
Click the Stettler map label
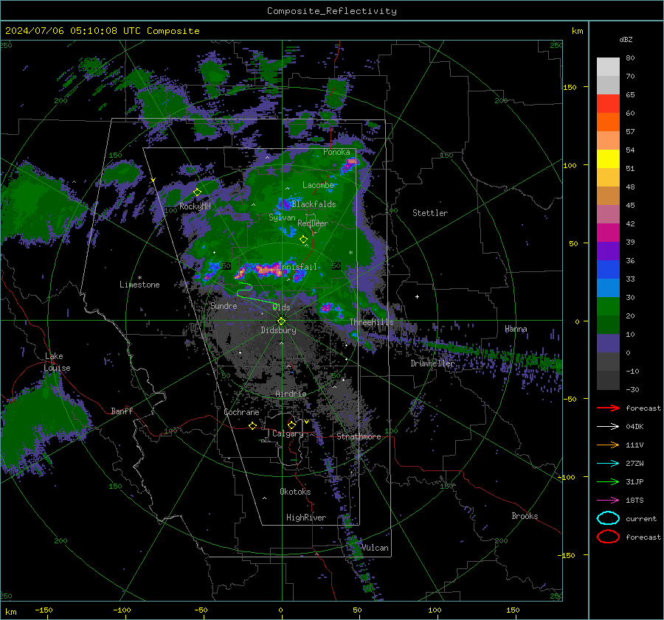430,213
